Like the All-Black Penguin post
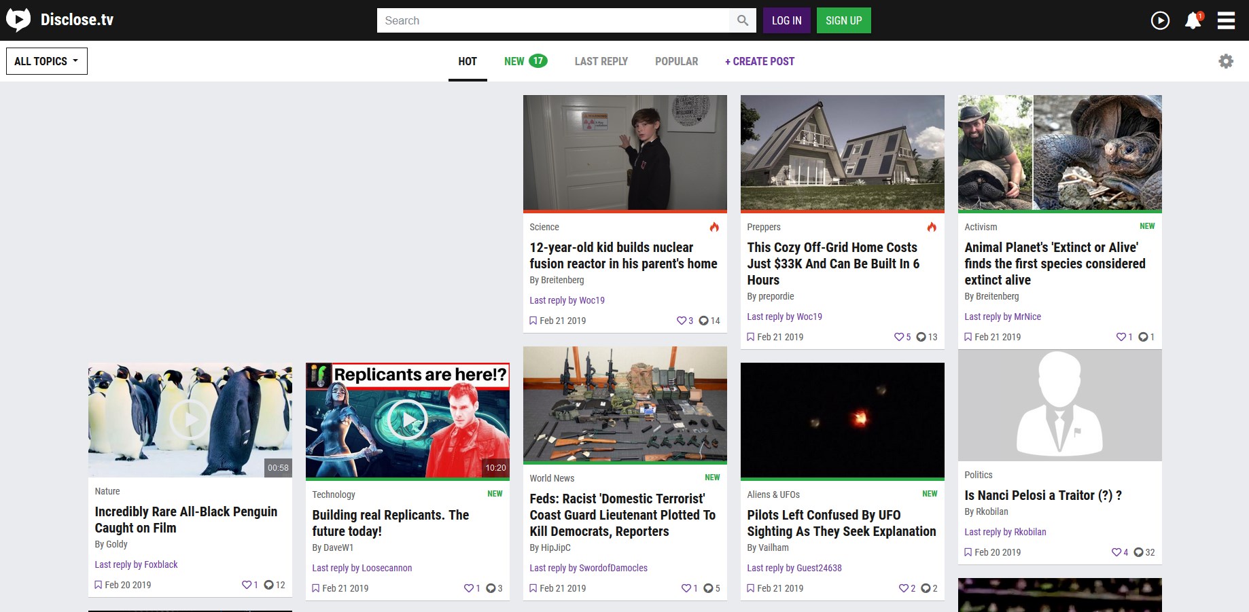Image resolution: width=1249 pixels, height=612 pixels. click(246, 585)
